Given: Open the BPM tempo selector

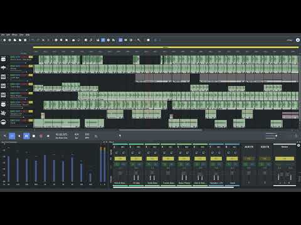Looking at the screenshot, I should pos(87,136).
